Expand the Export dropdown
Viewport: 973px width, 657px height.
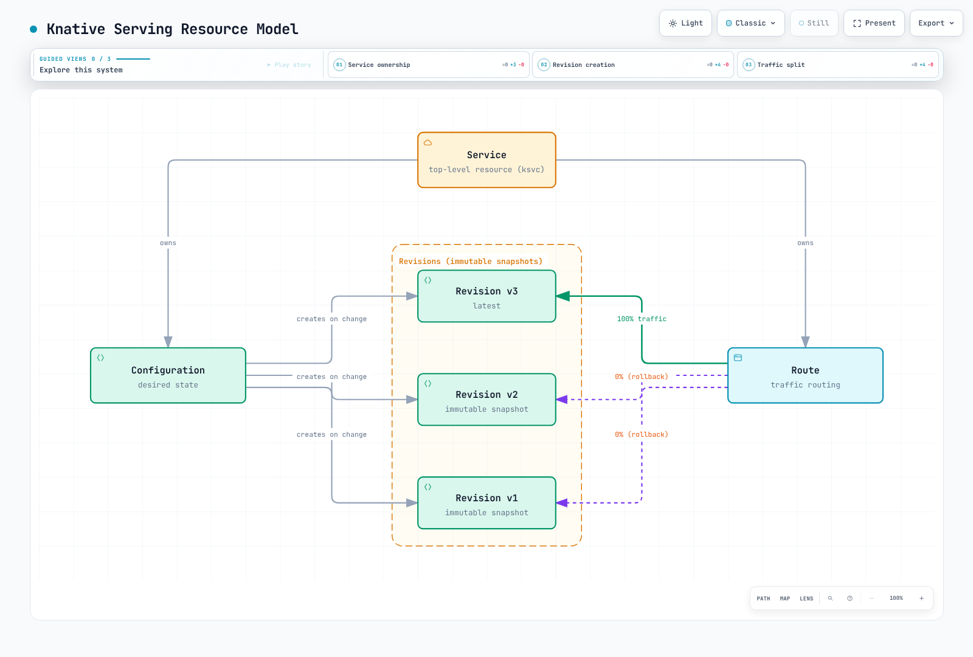pyautogui.click(x=936, y=23)
